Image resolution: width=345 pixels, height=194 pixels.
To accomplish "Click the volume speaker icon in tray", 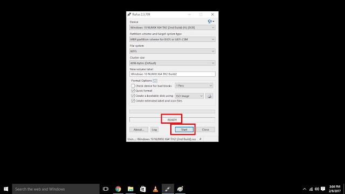I will tap(317, 189).
